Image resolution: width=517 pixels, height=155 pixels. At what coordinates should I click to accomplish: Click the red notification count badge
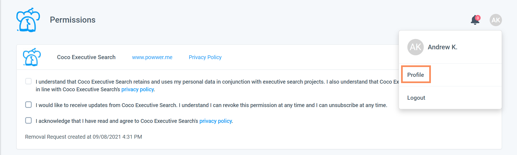[478, 18]
